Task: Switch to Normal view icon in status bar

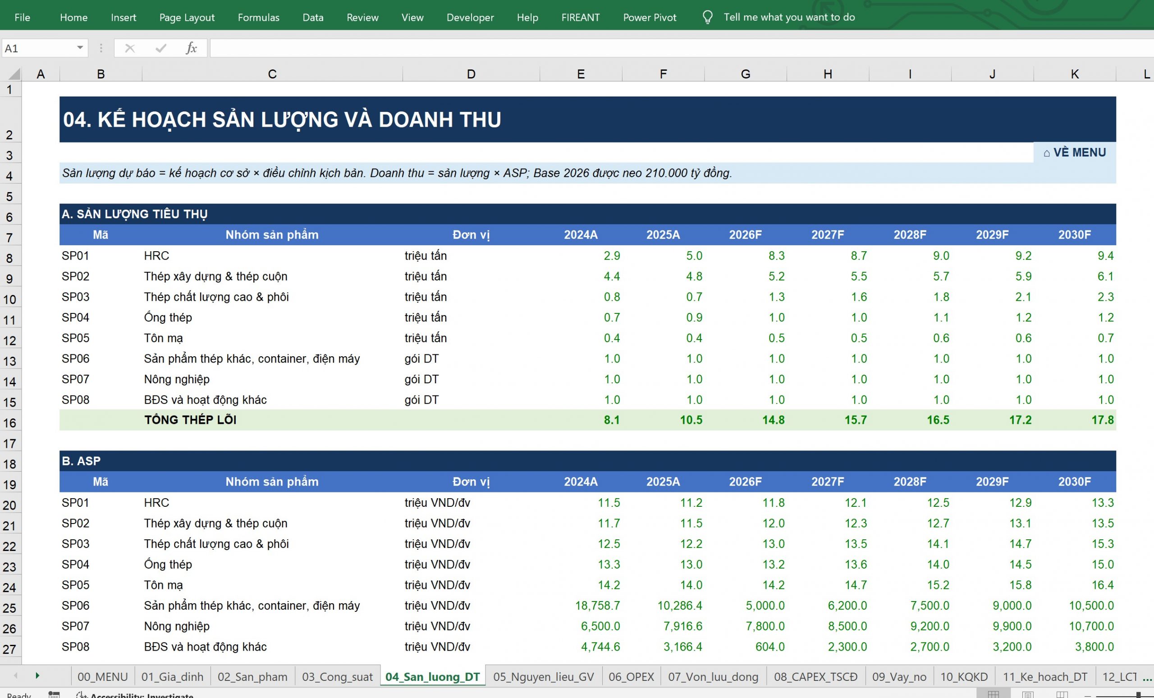Action: coord(993,694)
